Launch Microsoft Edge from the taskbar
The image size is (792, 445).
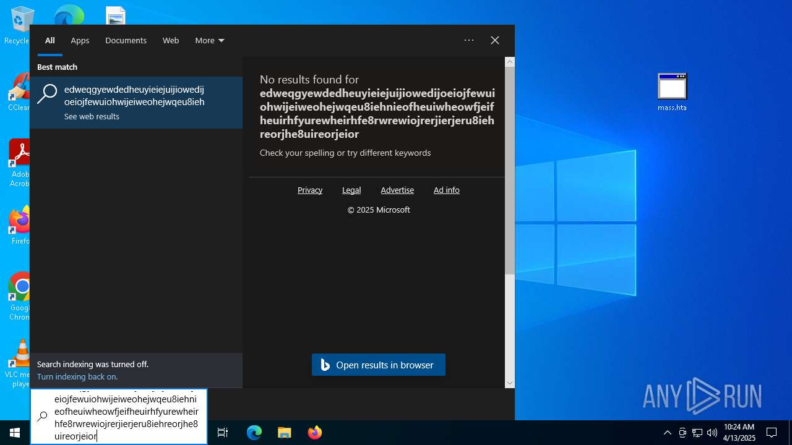click(x=254, y=433)
